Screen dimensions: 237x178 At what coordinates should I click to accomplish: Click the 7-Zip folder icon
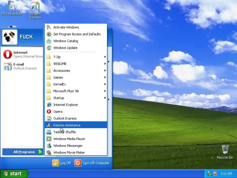[x=49, y=57]
